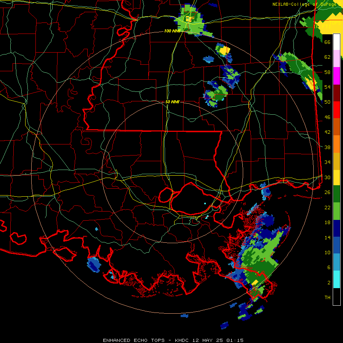The width and height of the screenshot is (343, 343).
Task: Click the '50 NMI' range ring label
Action: [172, 102]
